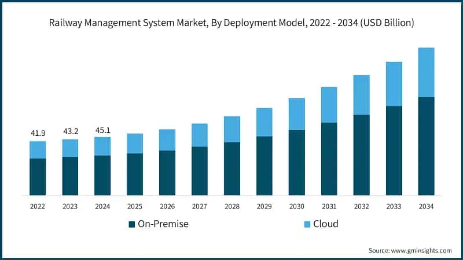Click the 2026 On-Premise bar segment
The height and width of the screenshot is (260, 463).
point(167,173)
